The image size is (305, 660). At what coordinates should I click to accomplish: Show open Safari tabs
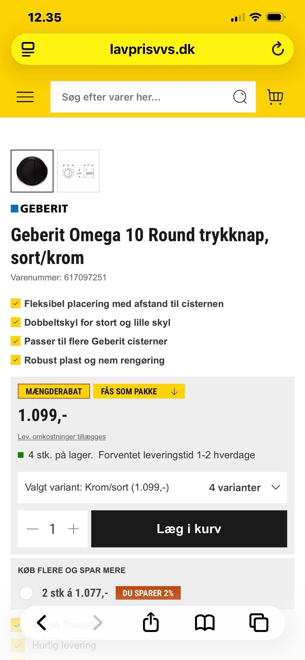(259, 622)
